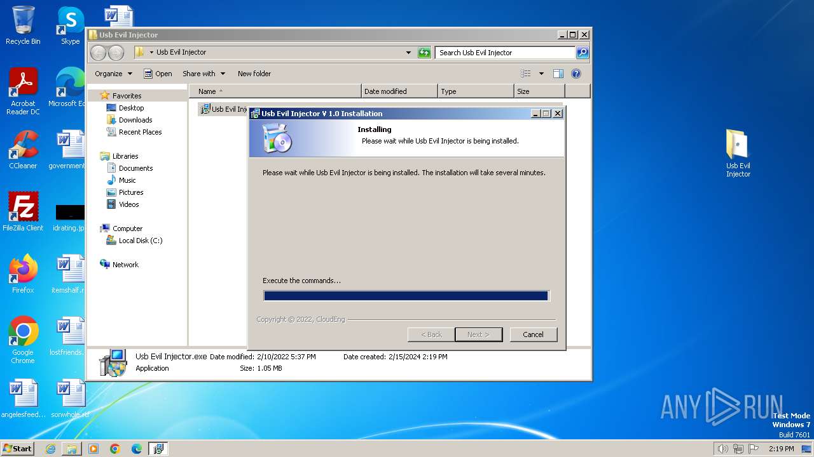Open Acrobat Reader DC shortcut
Image resolution: width=814 pixels, height=457 pixels.
[23, 91]
